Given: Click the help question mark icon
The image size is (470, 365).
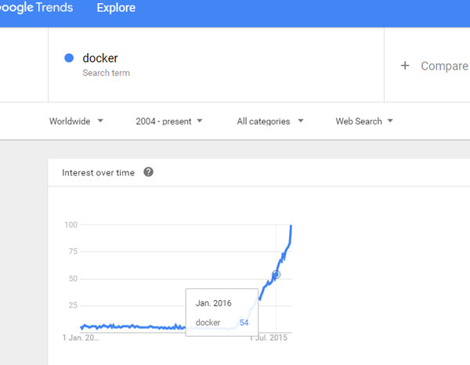Looking at the screenshot, I should coord(148,172).
